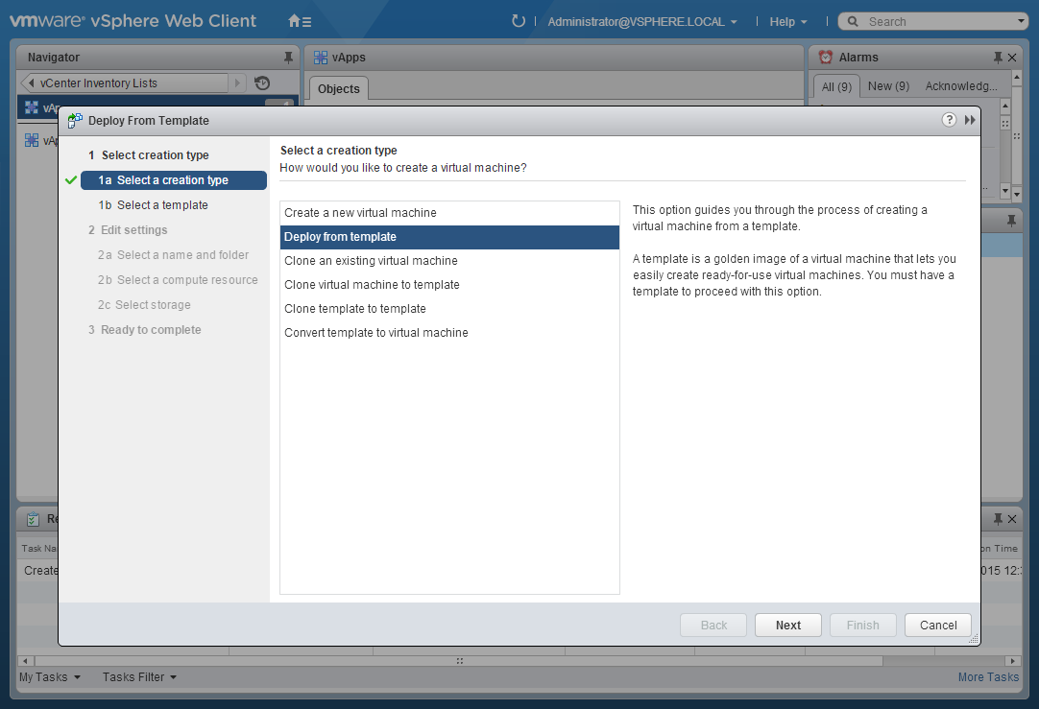Open wizard help question mark
This screenshot has width=1039, height=709.
click(950, 120)
